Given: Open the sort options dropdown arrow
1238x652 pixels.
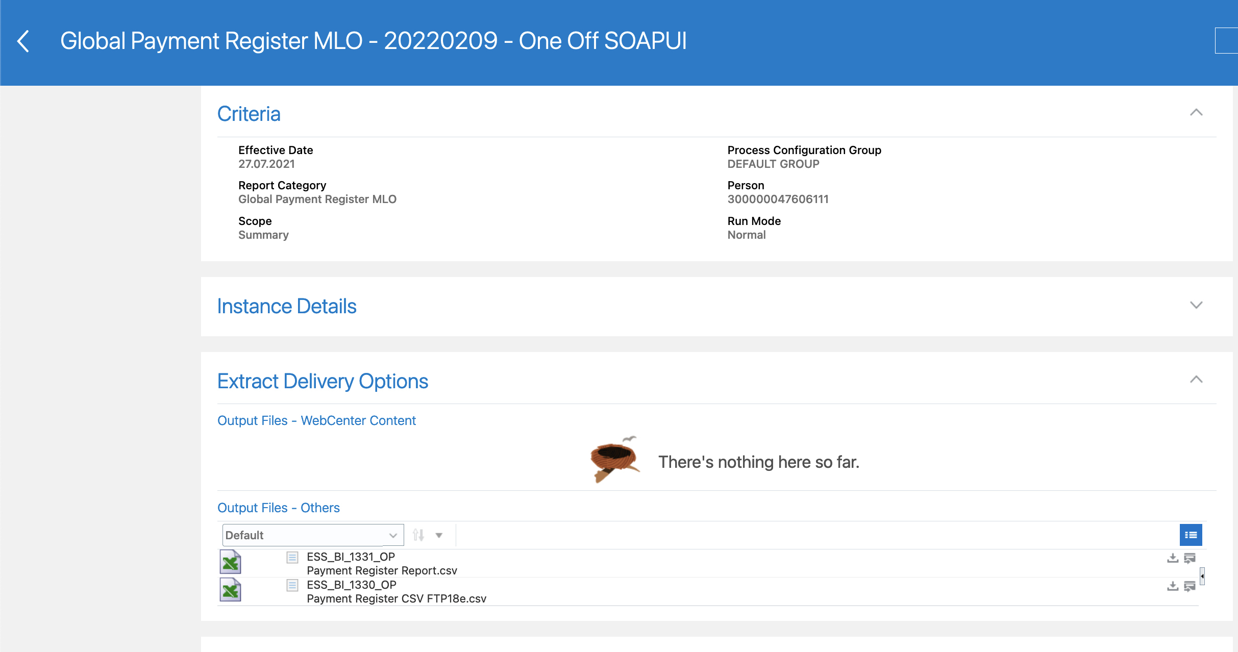Looking at the screenshot, I should tap(439, 535).
